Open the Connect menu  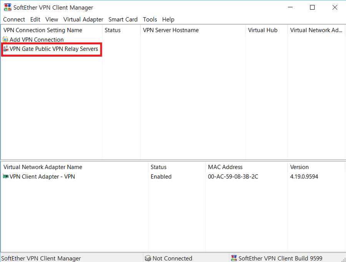pos(14,20)
